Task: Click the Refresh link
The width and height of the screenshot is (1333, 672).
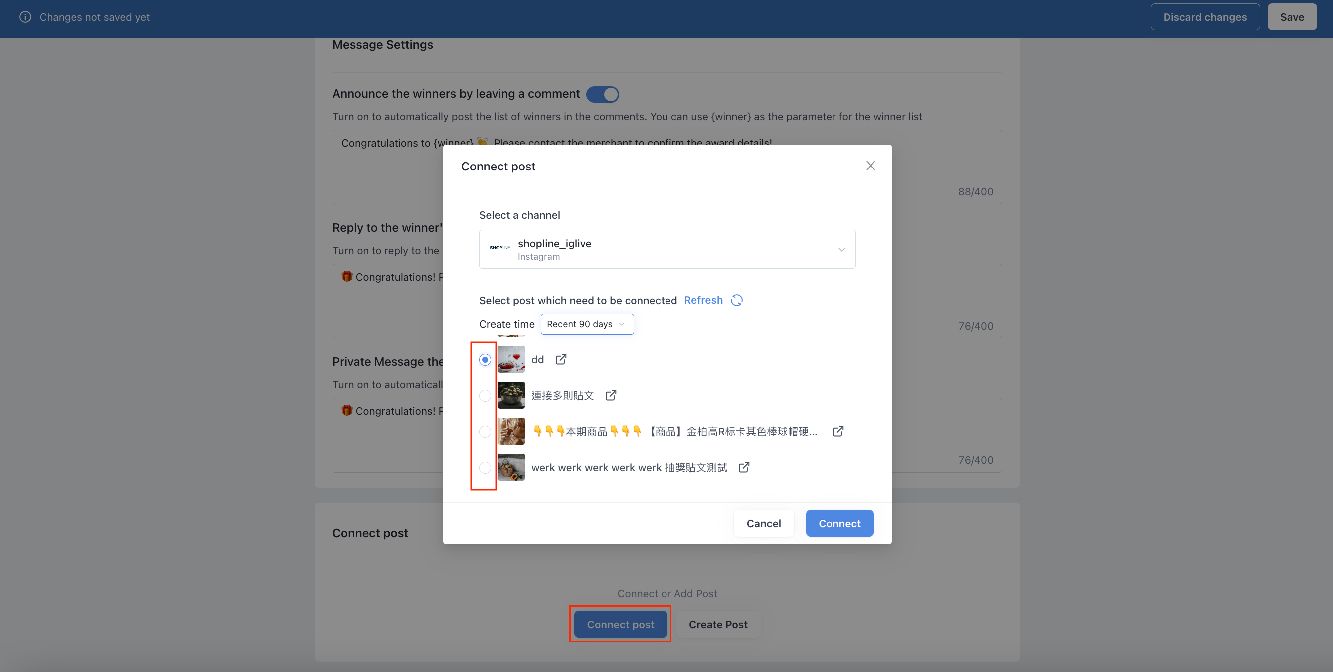Action: click(703, 300)
